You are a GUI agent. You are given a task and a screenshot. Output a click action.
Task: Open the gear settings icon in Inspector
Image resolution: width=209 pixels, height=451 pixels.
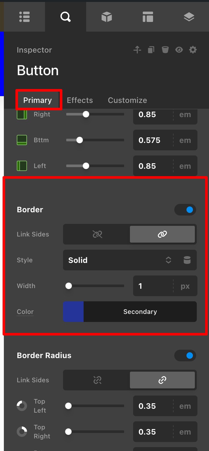point(193,50)
